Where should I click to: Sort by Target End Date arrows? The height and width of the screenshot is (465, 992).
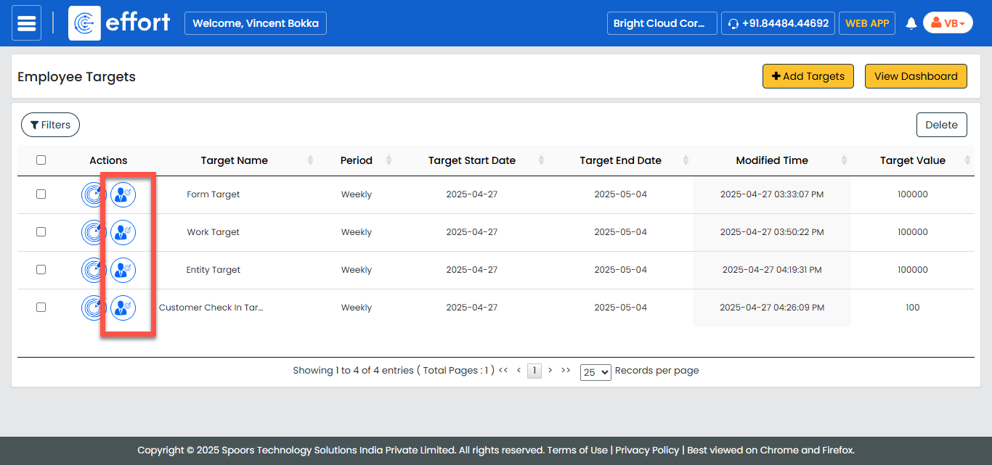click(x=686, y=160)
